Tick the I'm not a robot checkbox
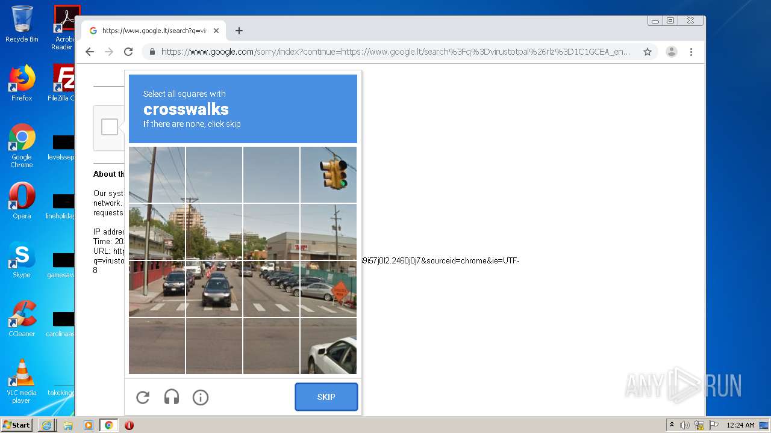Image resolution: width=771 pixels, height=433 pixels. pos(110,127)
